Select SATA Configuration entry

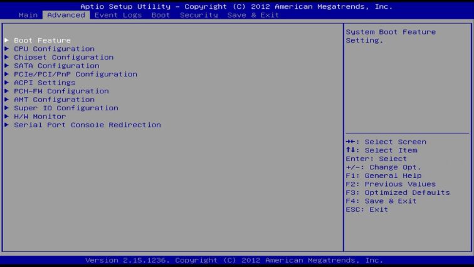(56, 66)
